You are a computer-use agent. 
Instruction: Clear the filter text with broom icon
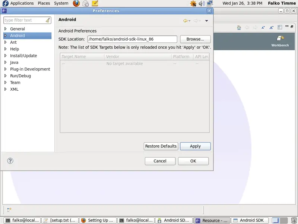point(48,20)
